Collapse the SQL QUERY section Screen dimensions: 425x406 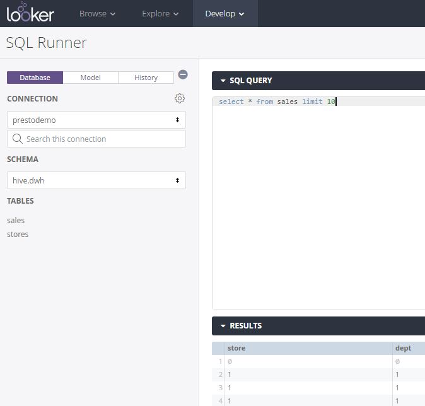click(223, 81)
